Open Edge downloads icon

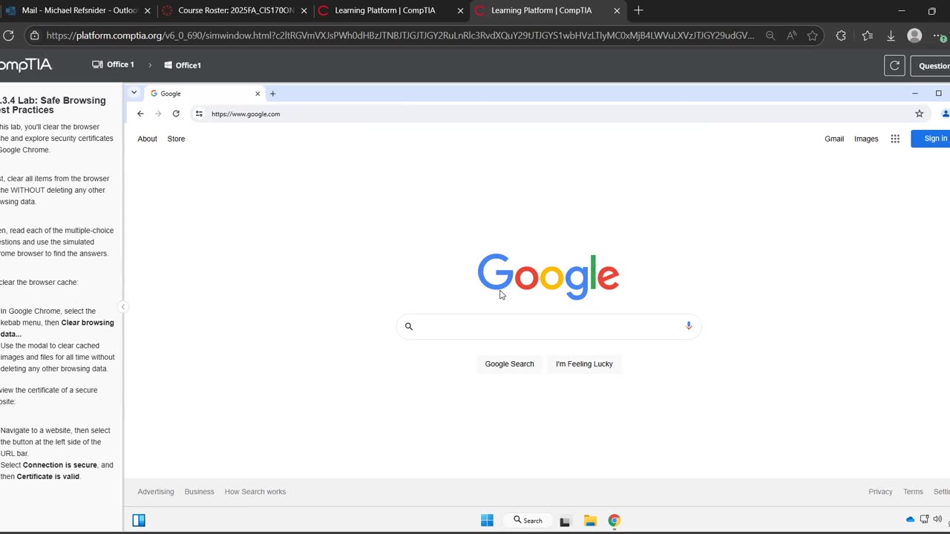(x=891, y=35)
